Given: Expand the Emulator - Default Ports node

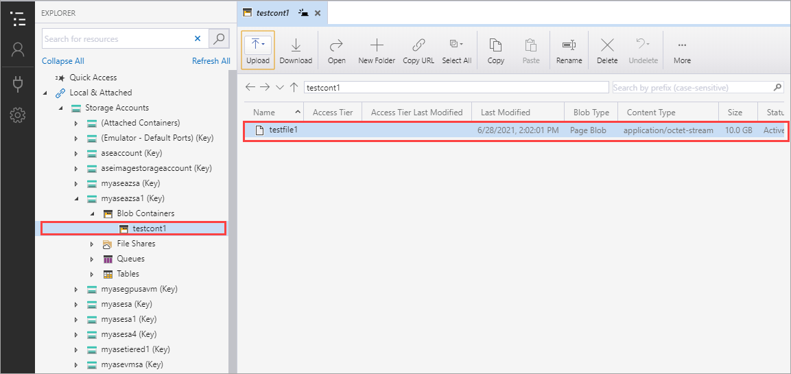Looking at the screenshot, I should pos(76,139).
